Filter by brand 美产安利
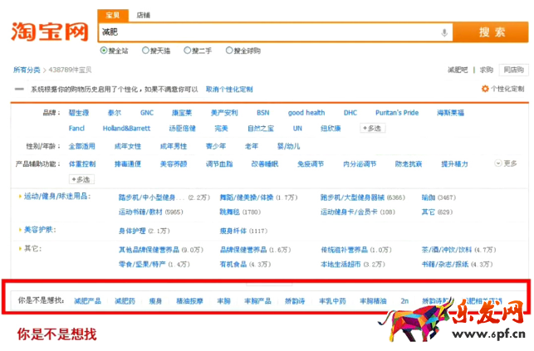 [x=224, y=113]
